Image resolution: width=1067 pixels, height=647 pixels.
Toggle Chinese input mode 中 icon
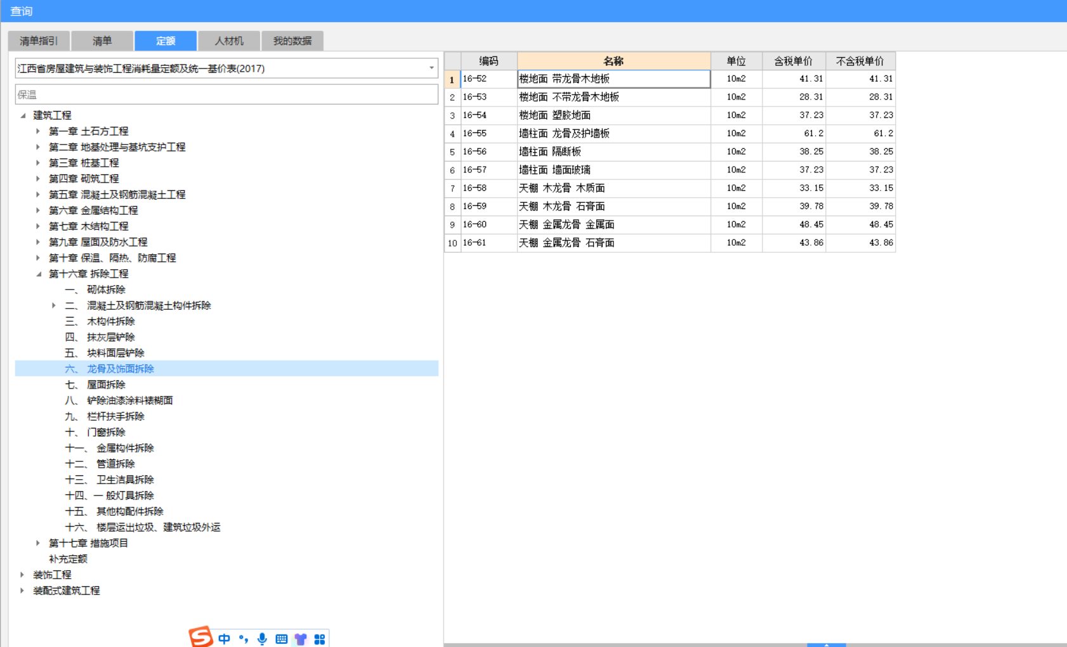[224, 639]
